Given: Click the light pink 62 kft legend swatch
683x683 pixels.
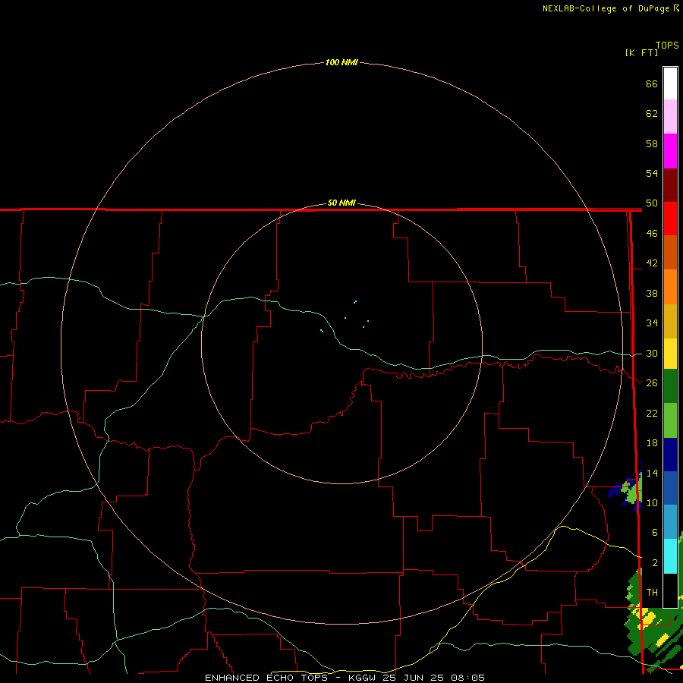Looking at the screenshot, I should (x=670, y=117).
